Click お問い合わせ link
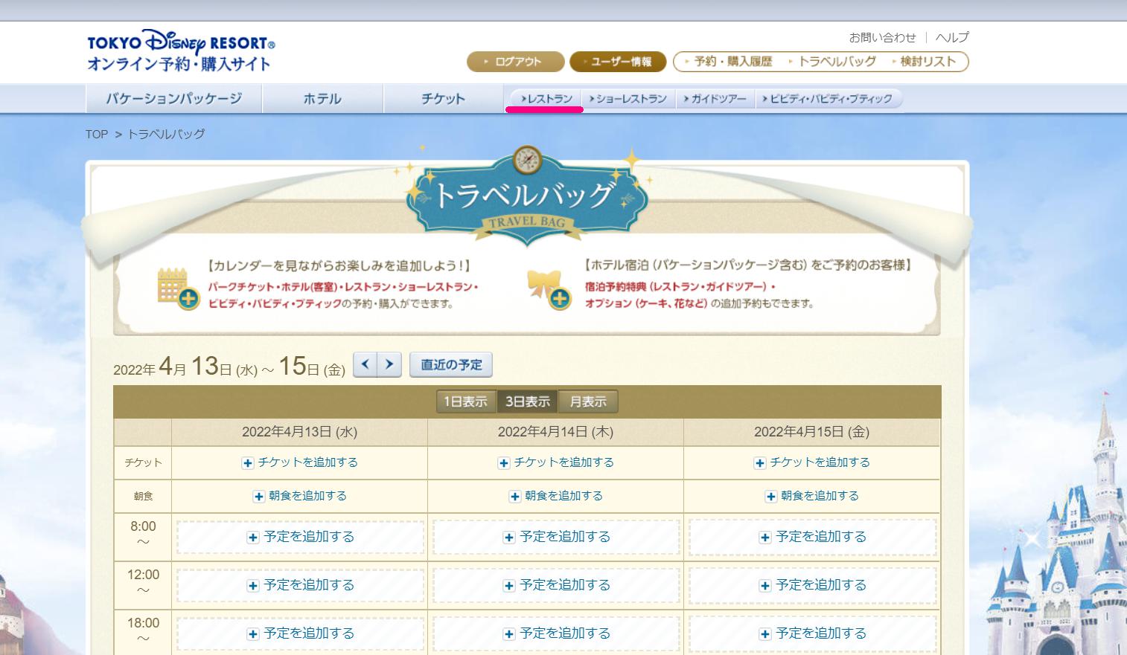The height and width of the screenshot is (655, 1127). click(882, 37)
